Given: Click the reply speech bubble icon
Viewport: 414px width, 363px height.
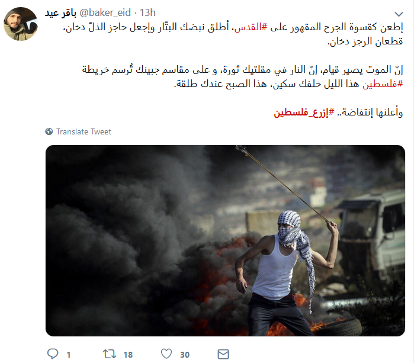Looking at the screenshot, I should [x=53, y=354].
